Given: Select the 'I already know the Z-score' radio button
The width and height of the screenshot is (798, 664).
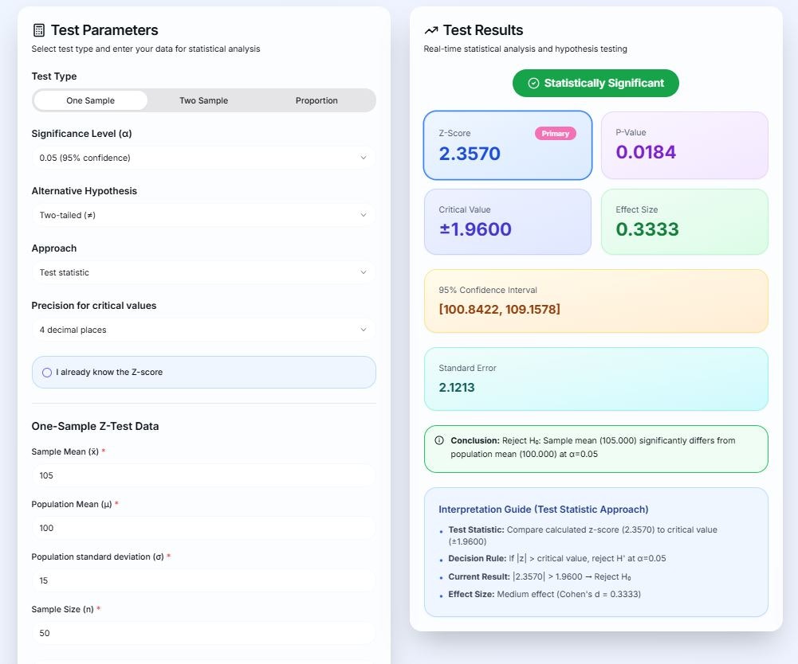Looking at the screenshot, I should (x=46, y=372).
